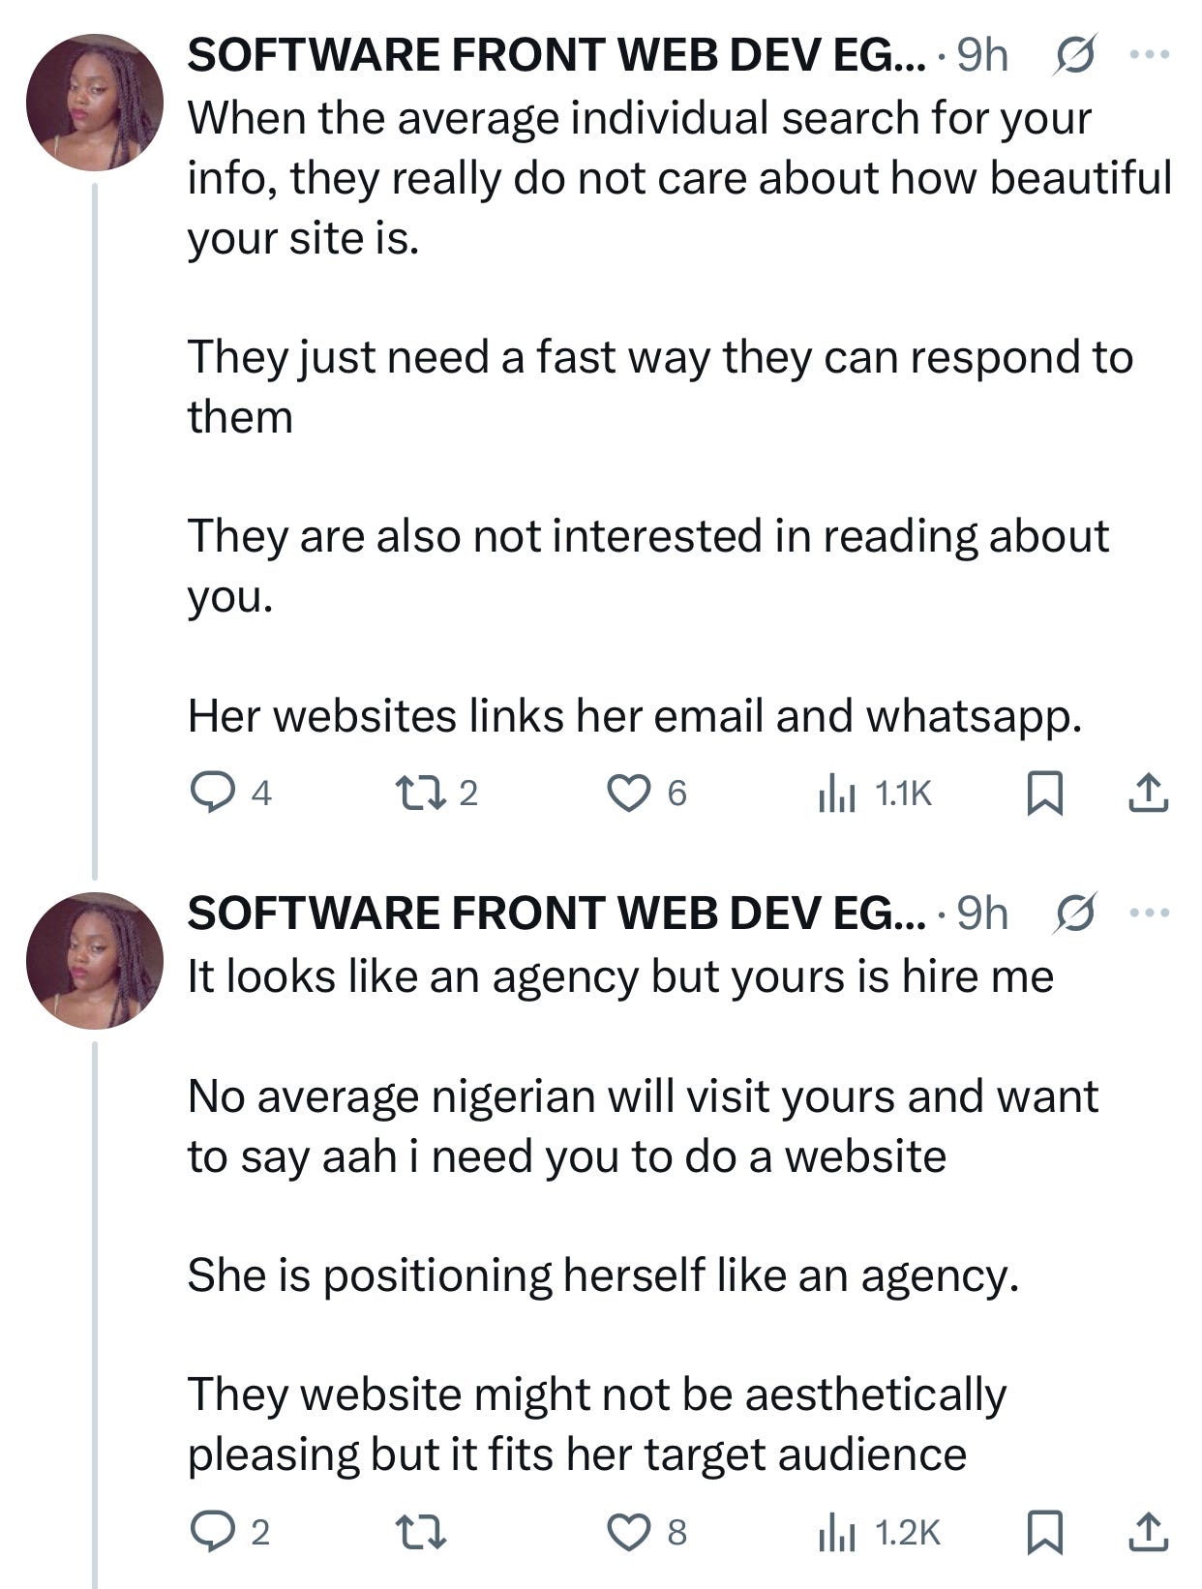Open Grok icon on first tweet
The width and height of the screenshot is (1202, 1589).
coord(1073,57)
